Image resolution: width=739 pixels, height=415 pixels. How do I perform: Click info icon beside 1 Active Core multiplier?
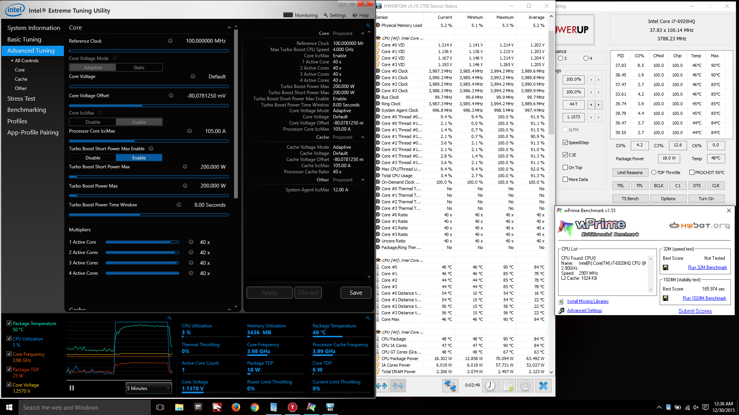[191, 242]
